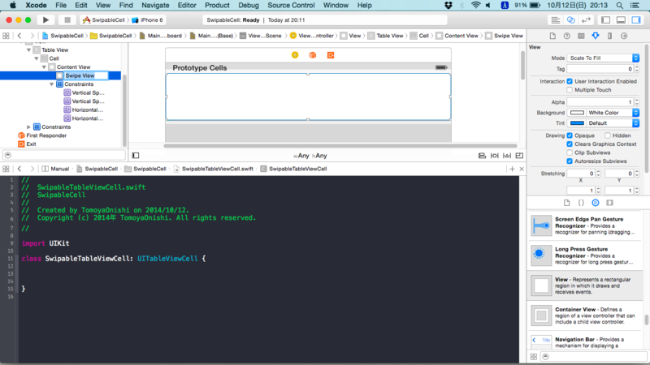Image resolution: width=650 pixels, height=365 pixels.
Task: Stop the running scheme
Action: [x=67, y=19]
